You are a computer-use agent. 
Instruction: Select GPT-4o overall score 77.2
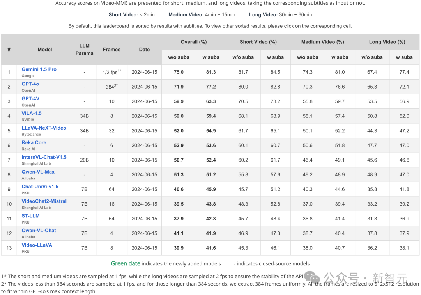[211, 87]
